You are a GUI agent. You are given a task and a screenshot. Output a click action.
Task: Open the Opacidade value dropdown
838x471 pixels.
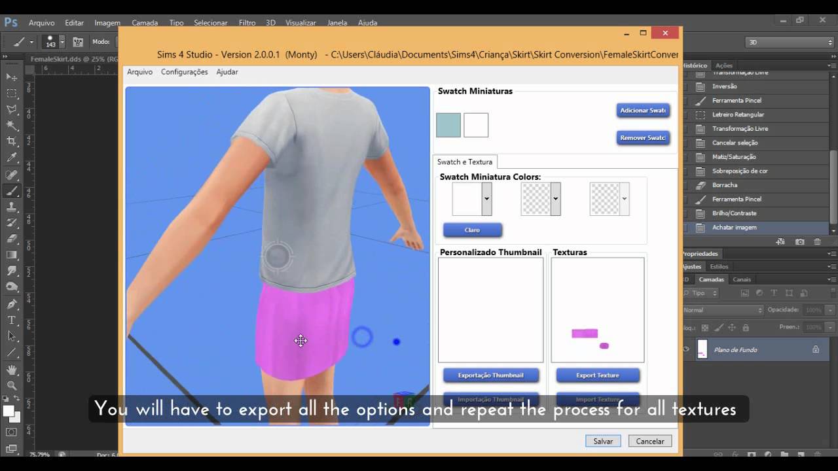831,310
